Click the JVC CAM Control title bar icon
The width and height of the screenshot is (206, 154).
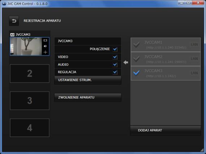pos(4,4)
